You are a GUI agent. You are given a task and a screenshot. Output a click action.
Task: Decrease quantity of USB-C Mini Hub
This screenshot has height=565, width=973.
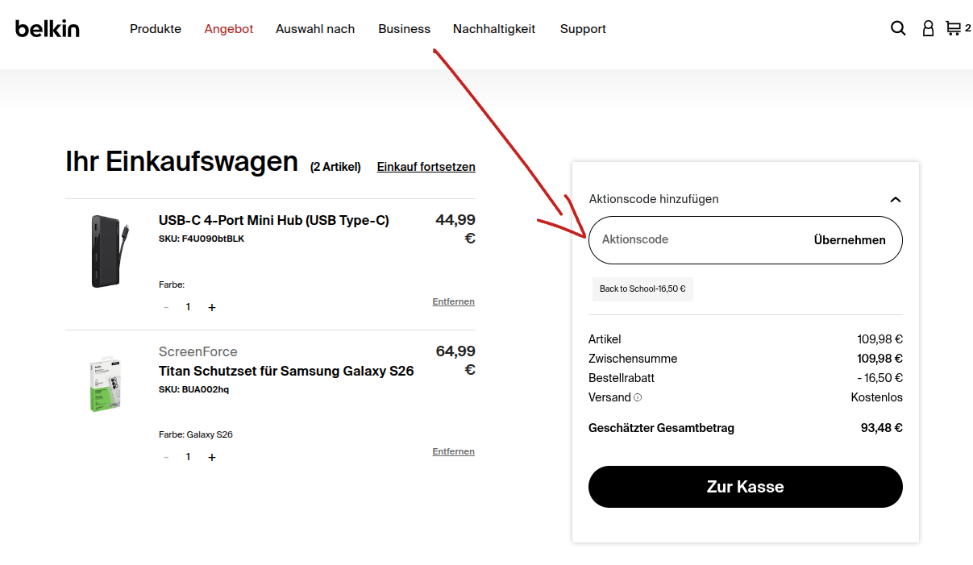click(166, 307)
